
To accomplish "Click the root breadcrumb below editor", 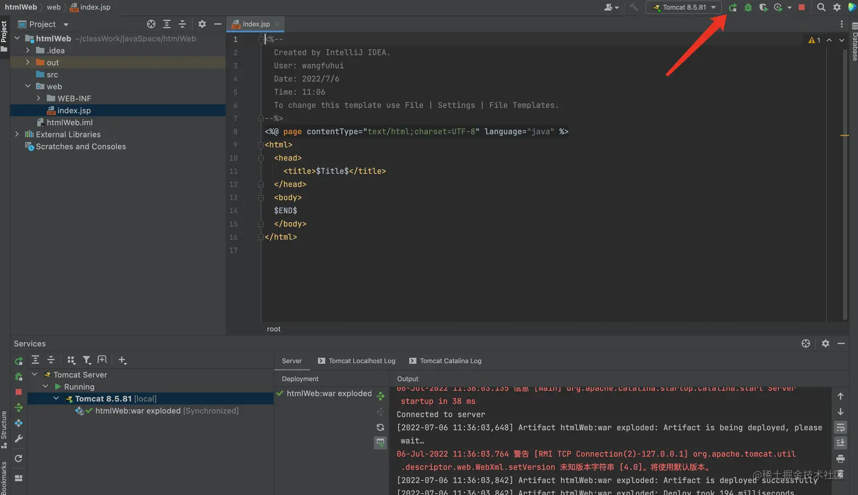I will pyautogui.click(x=274, y=329).
